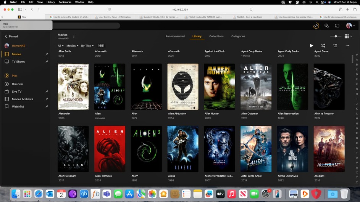Open Music app in the Dock
This screenshot has height=202, width=360.
pyautogui.click(x=231, y=194)
